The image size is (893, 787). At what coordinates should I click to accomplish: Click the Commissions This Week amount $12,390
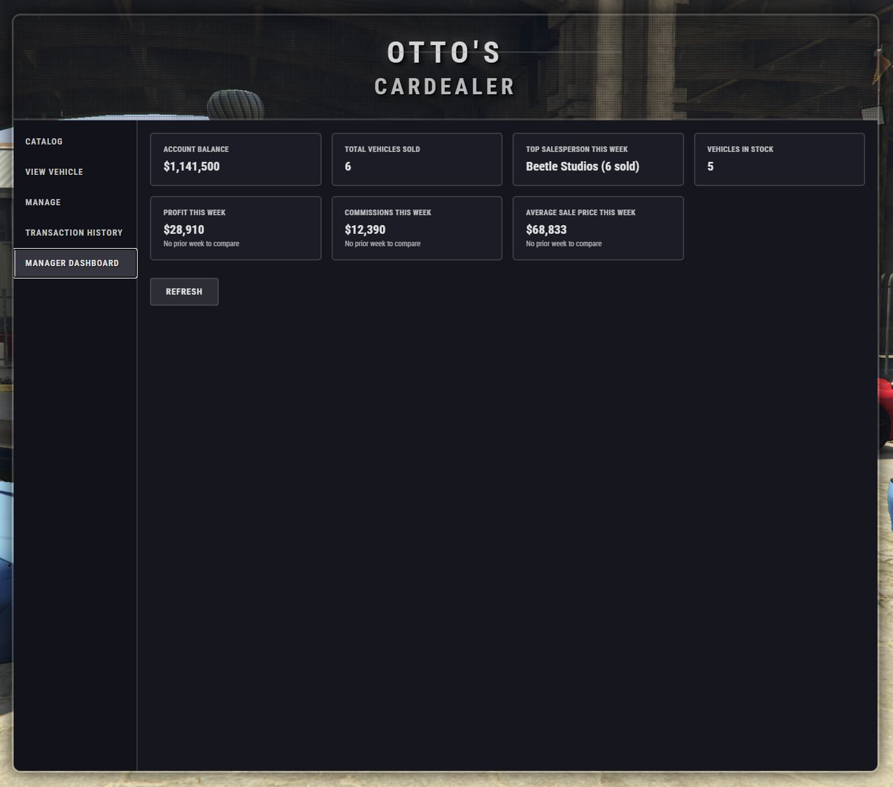[365, 229]
